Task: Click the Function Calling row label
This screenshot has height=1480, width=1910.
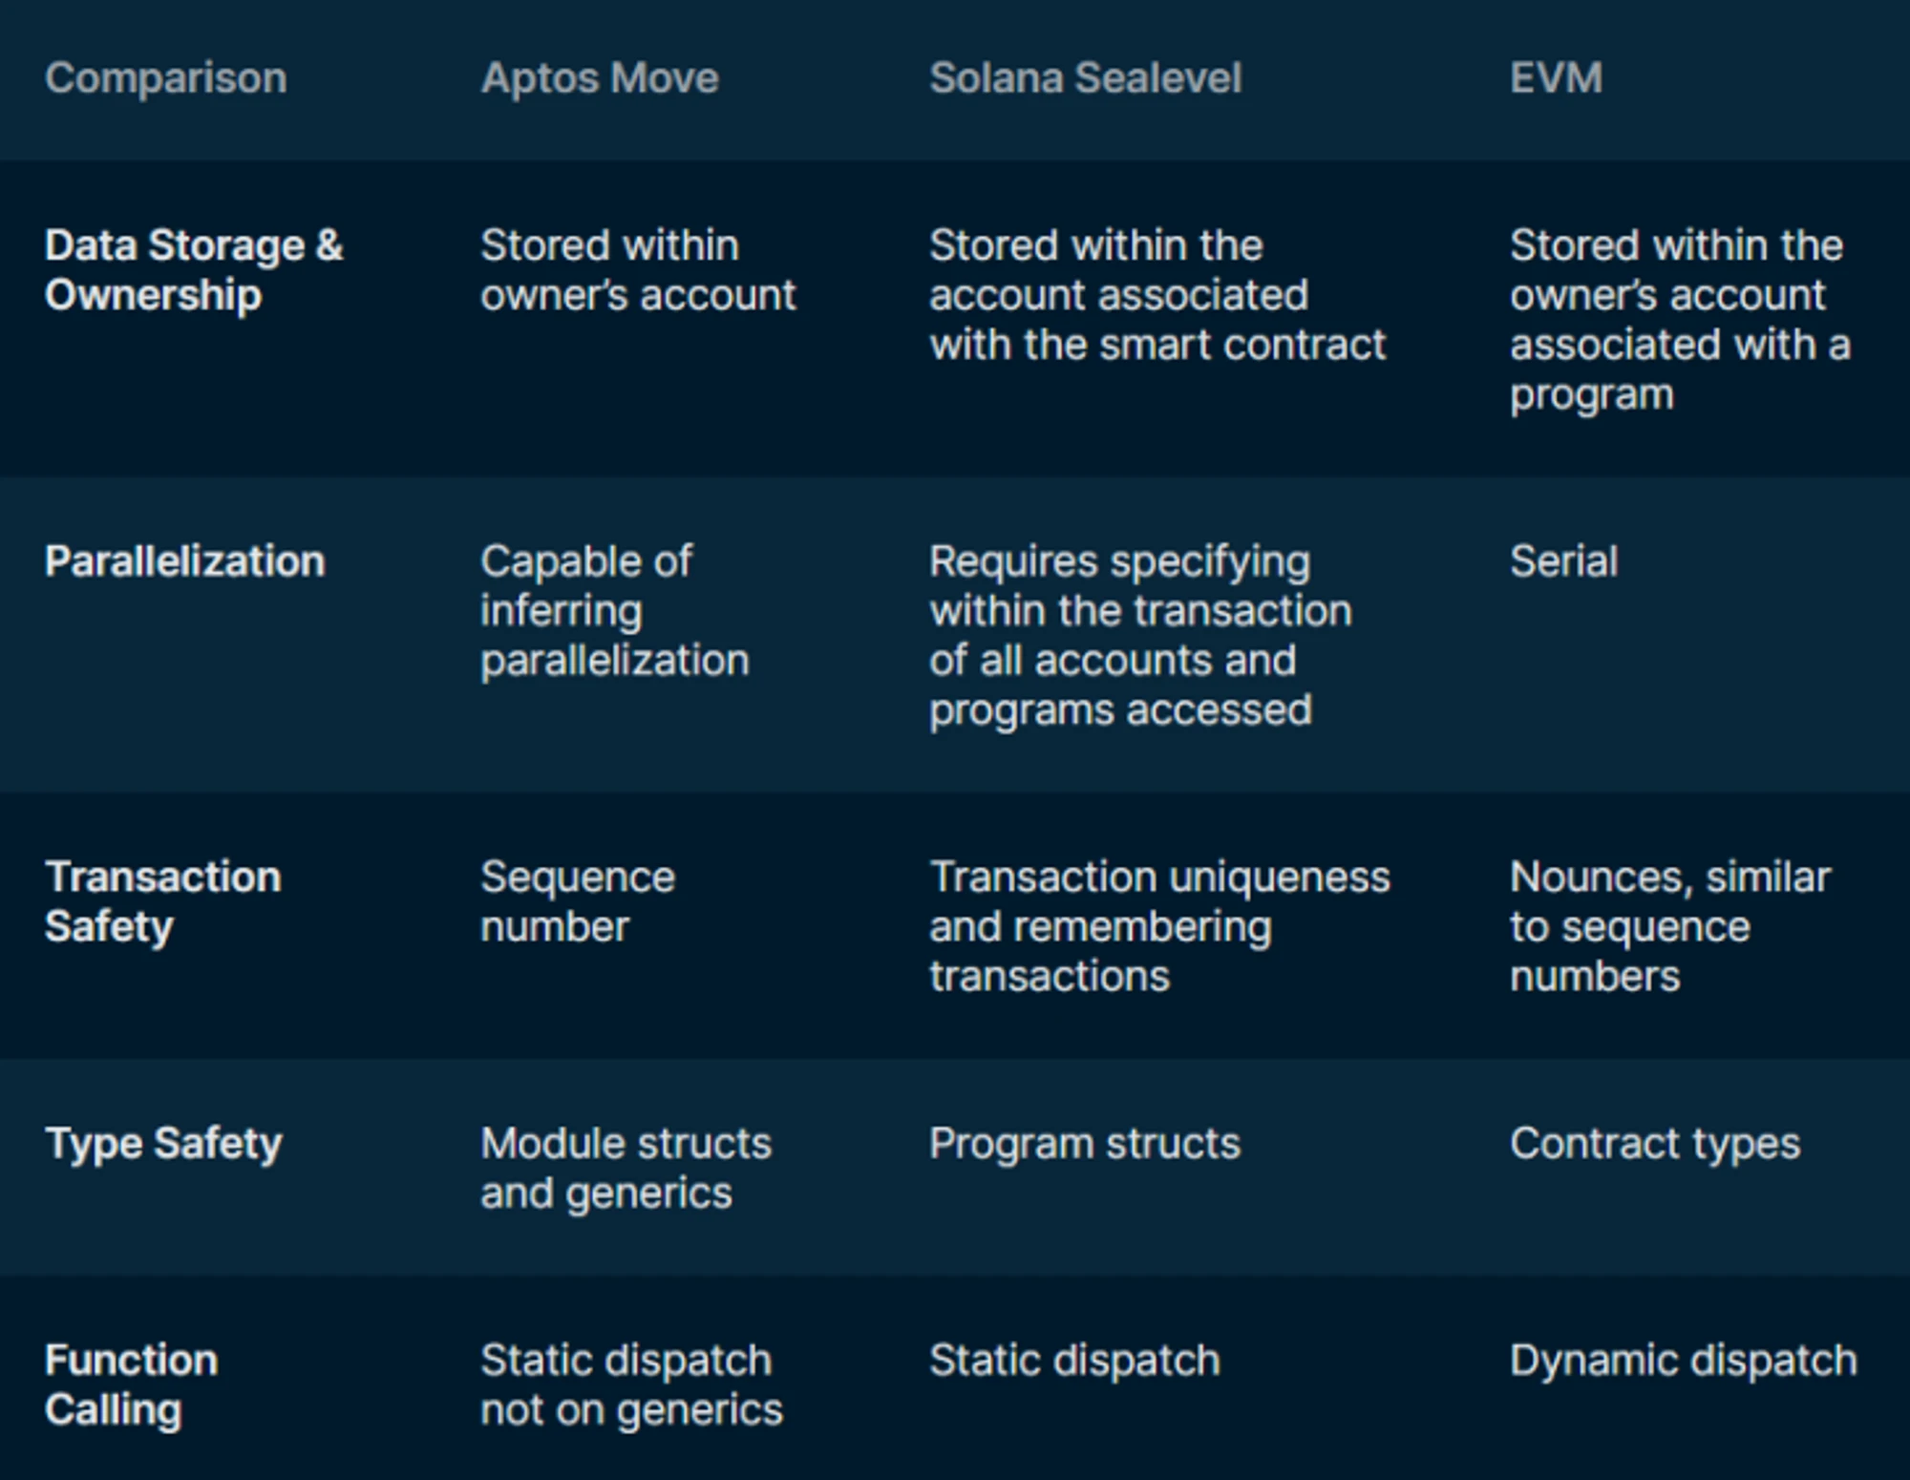Action: 131,1385
